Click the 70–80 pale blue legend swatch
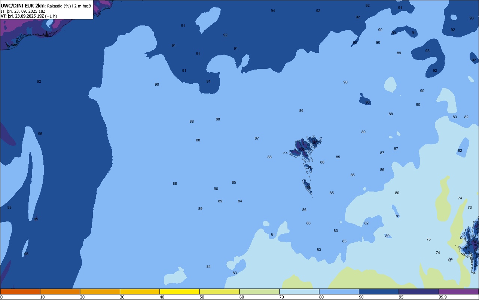This screenshot has height=300, width=479. pos(299,291)
